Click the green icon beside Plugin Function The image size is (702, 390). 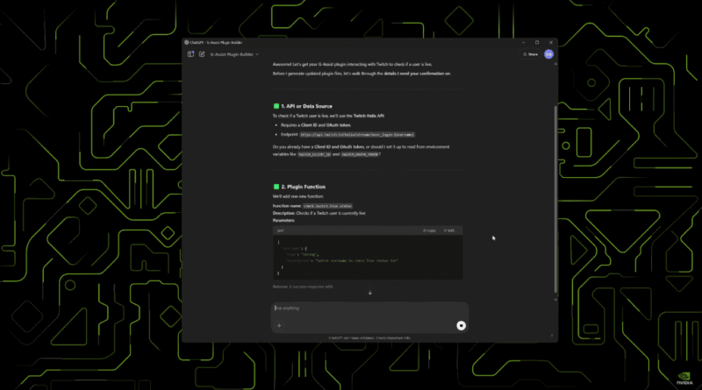coord(276,187)
